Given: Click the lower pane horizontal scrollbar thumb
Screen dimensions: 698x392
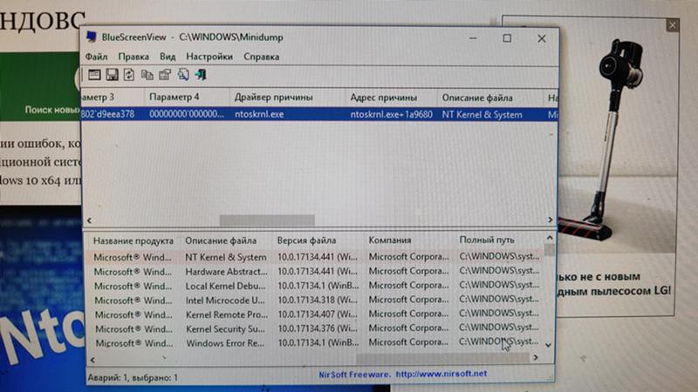Looking at the screenshot, I should [442, 358].
